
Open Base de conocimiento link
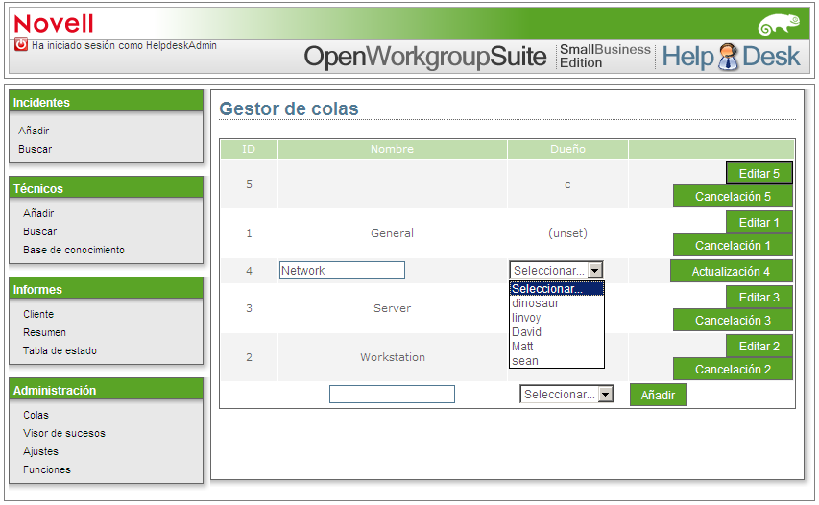coord(74,250)
